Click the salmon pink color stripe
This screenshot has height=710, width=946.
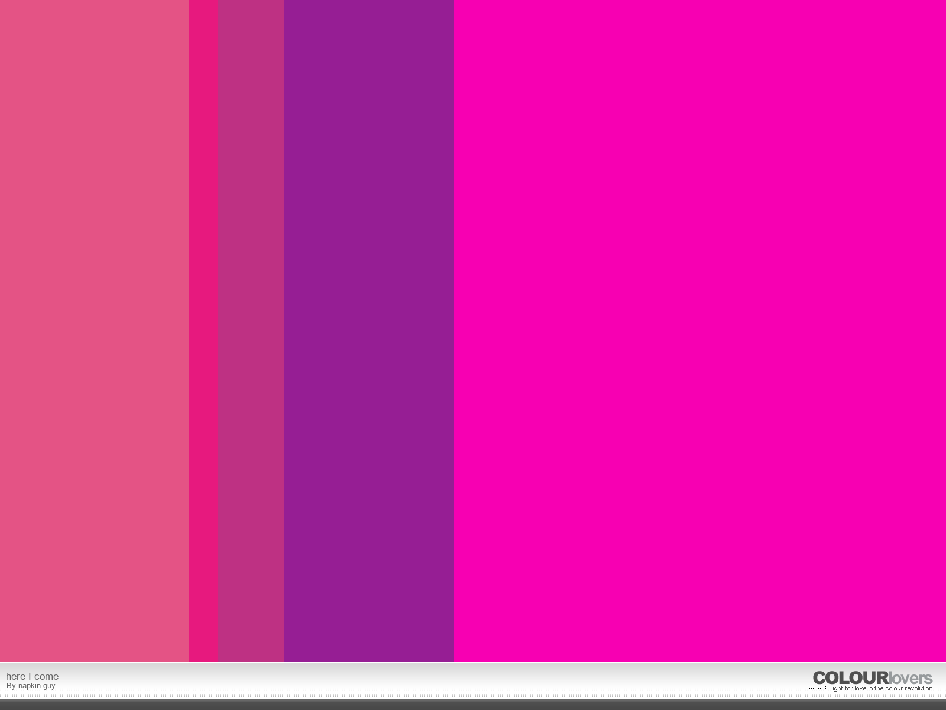(x=95, y=331)
